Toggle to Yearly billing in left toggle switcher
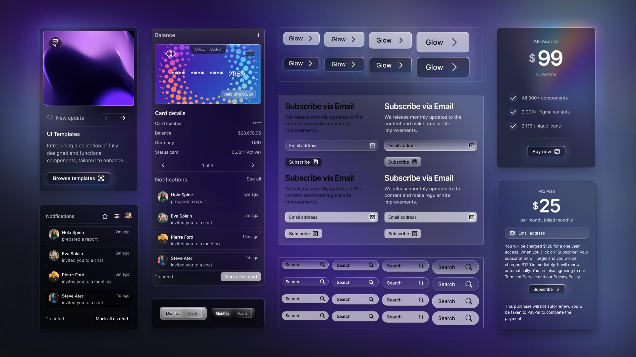 pos(192,313)
